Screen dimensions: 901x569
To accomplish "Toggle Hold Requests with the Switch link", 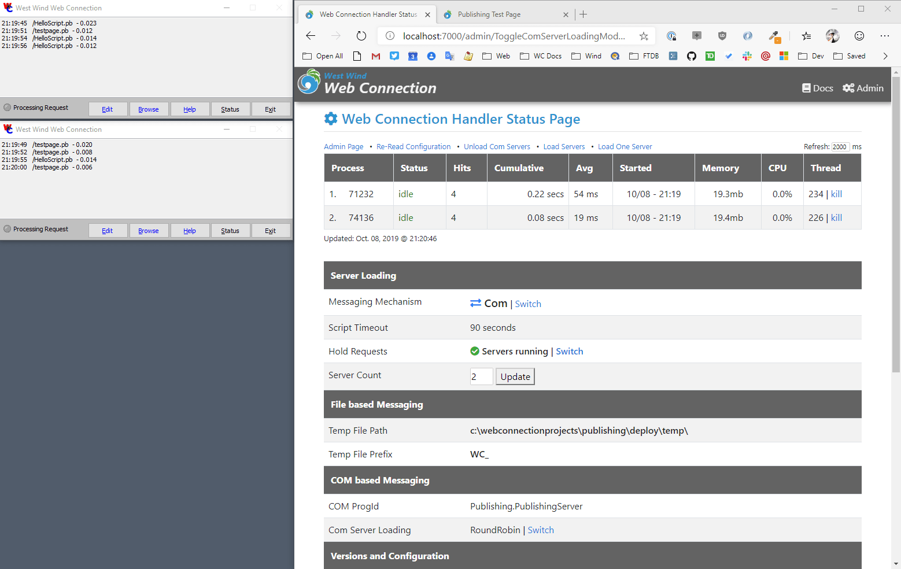I will (569, 352).
